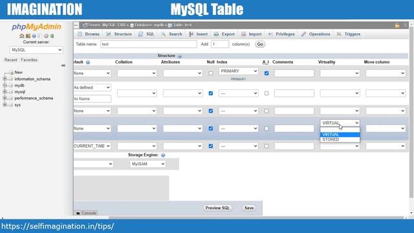The image size is (414, 233).
Task: Enable Null checkbox in the PRIMARY index row
Action: point(211,73)
